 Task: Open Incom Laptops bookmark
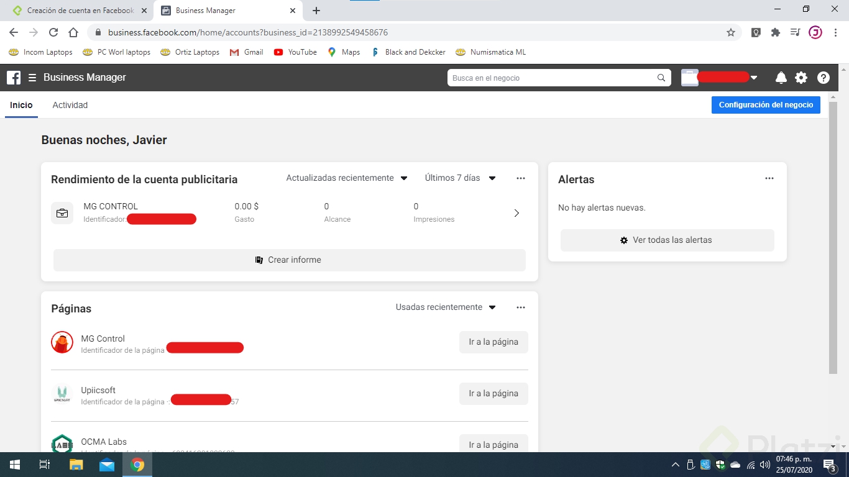tap(40, 52)
